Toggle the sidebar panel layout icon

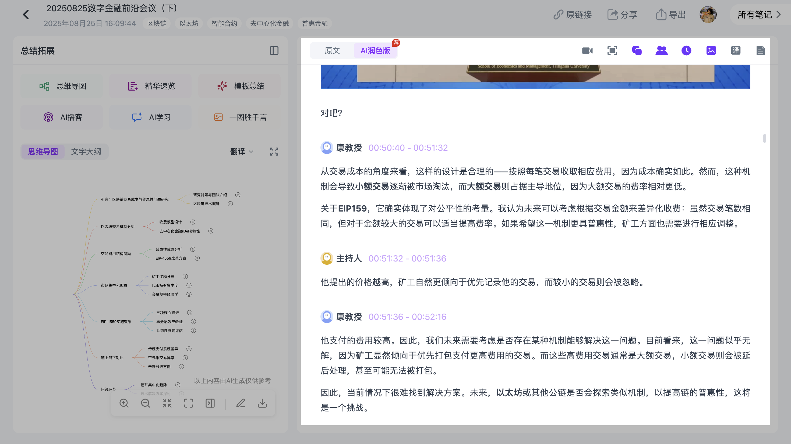pyautogui.click(x=274, y=51)
